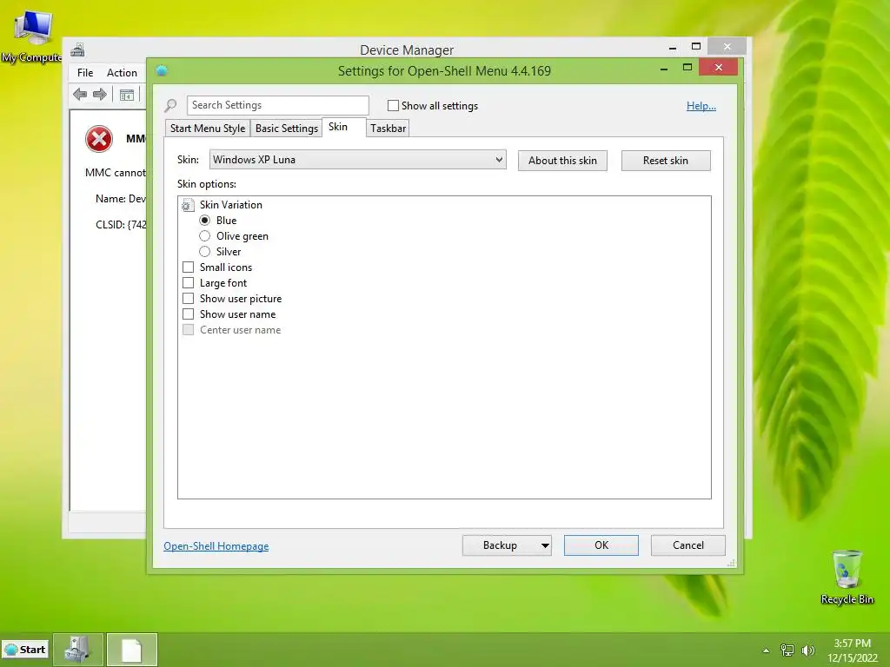This screenshot has height=667, width=890.
Task: Click the Skin Variation settings icon
Action: tap(188, 205)
